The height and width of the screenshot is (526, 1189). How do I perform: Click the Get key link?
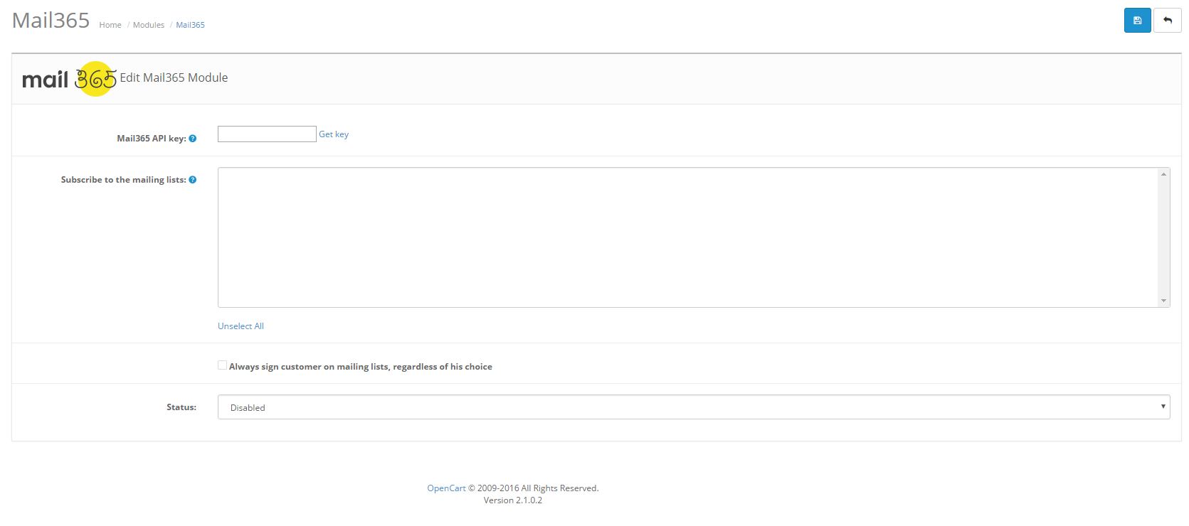click(x=334, y=134)
